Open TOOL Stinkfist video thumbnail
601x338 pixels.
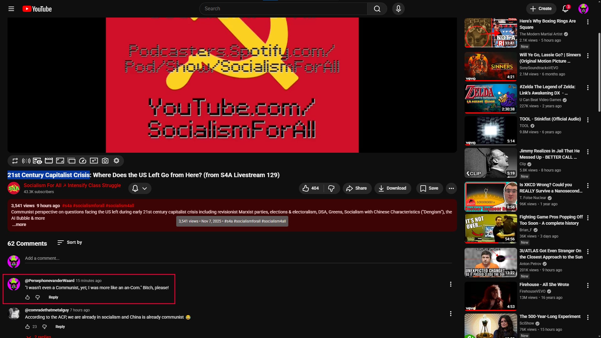[491, 131]
